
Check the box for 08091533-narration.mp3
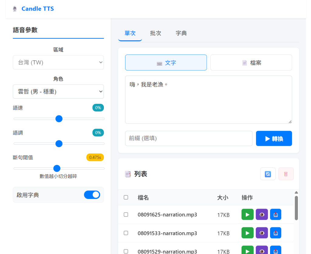point(126,233)
